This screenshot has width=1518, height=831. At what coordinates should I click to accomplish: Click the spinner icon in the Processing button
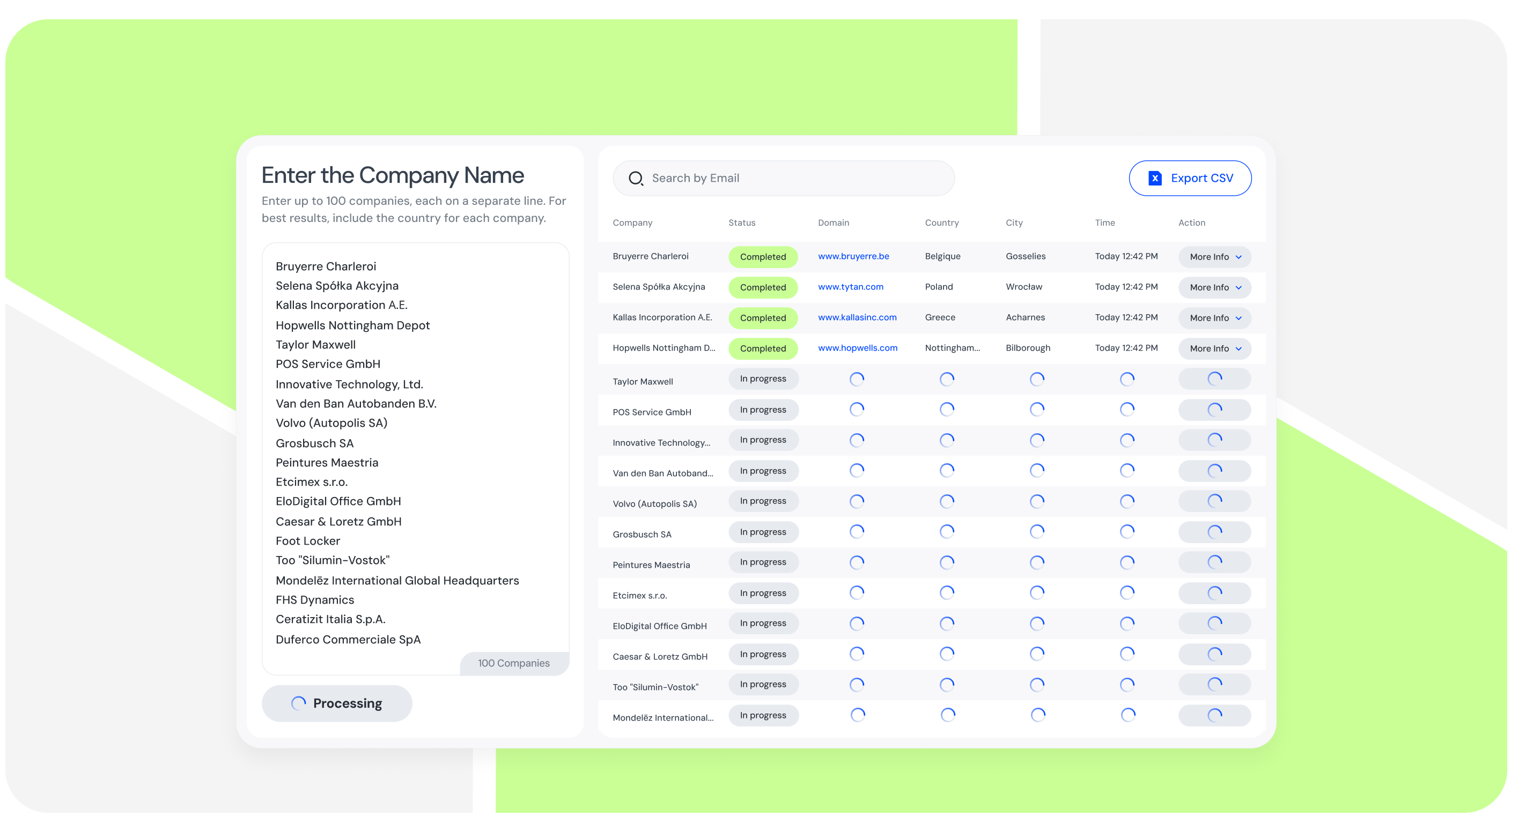[x=298, y=703]
